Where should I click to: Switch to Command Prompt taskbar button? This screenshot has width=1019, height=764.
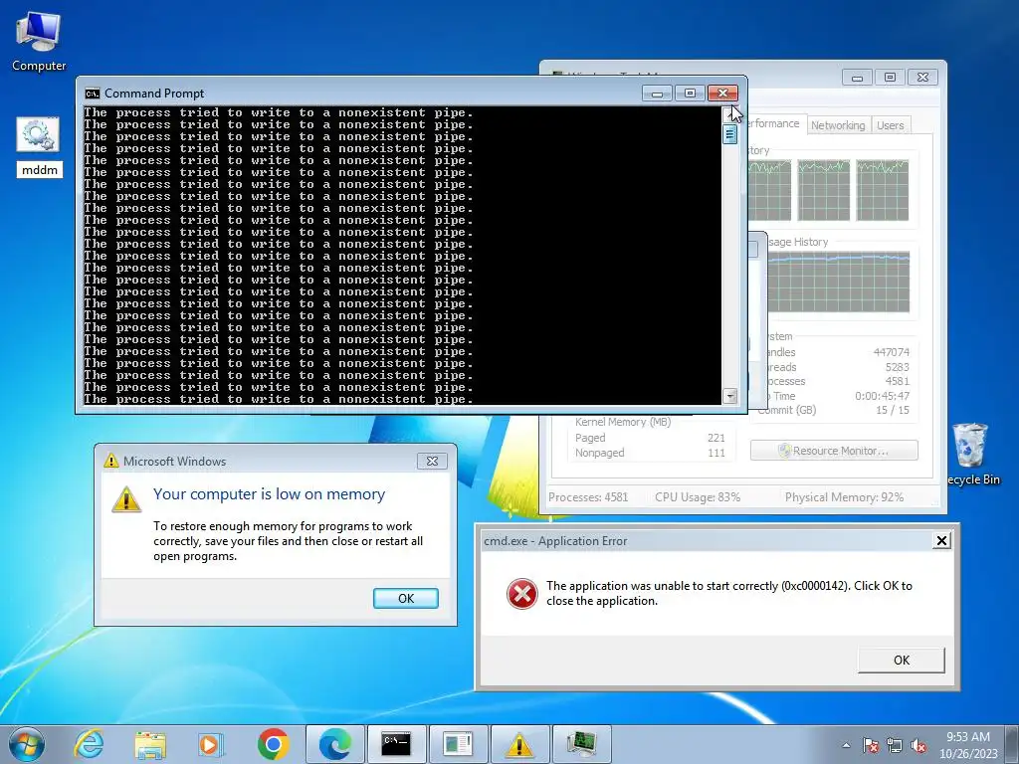(396, 744)
